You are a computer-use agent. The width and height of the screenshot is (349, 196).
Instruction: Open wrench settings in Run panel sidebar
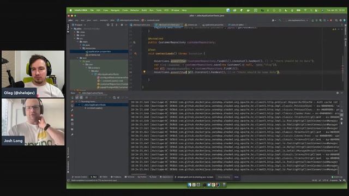pyautogui.click(x=72, y=110)
